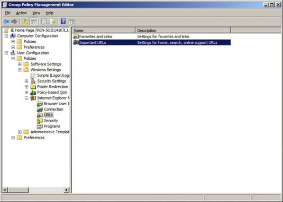Image resolution: width=283 pixels, height=202 pixels.
Task: Toggle Show/Hide Console Tree toolbar icon
Action: coord(33,22)
